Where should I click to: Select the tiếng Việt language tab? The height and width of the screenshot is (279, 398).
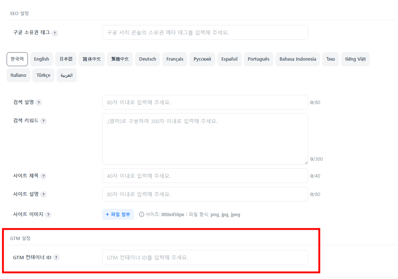[355, 59]
